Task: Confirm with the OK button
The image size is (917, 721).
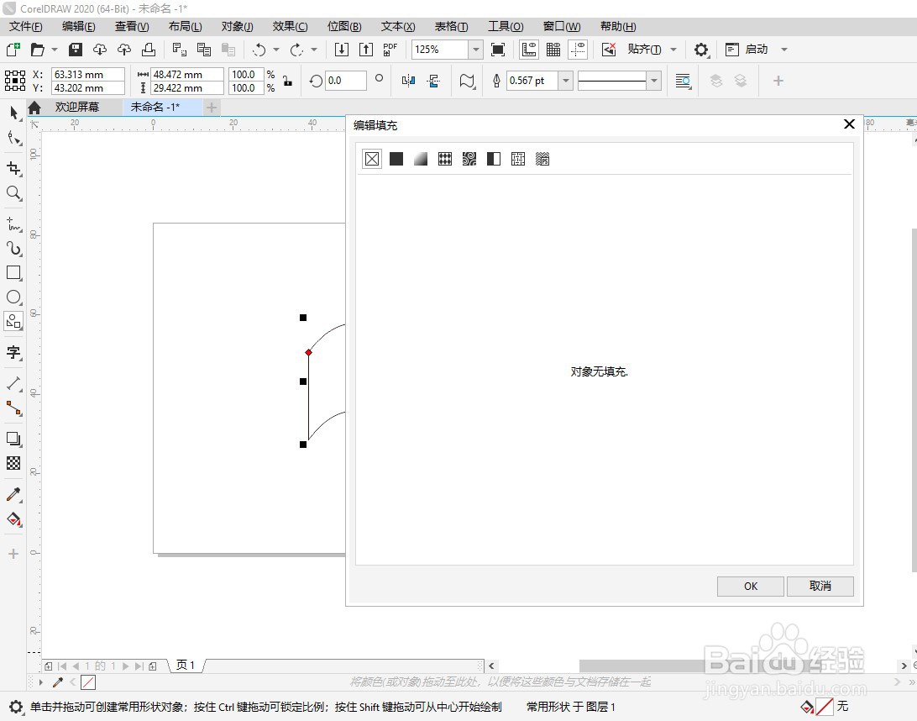Action: (x=751, y=587)
